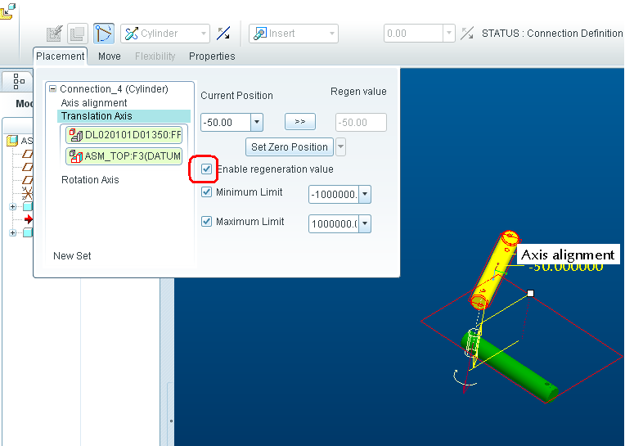Click the Maximum Limit 1000000 field
625x446 pixels.
point(334,224)
